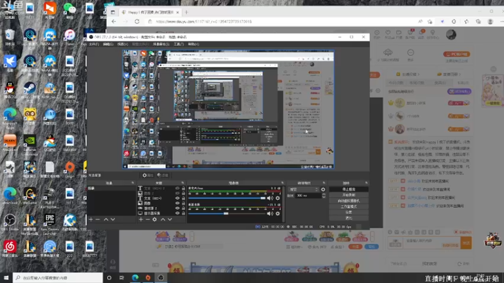Image resolution: width=504 pixels, height=283 pixels.
Task: Open the QQ penguin desktop icon
Action: [10, 88]
